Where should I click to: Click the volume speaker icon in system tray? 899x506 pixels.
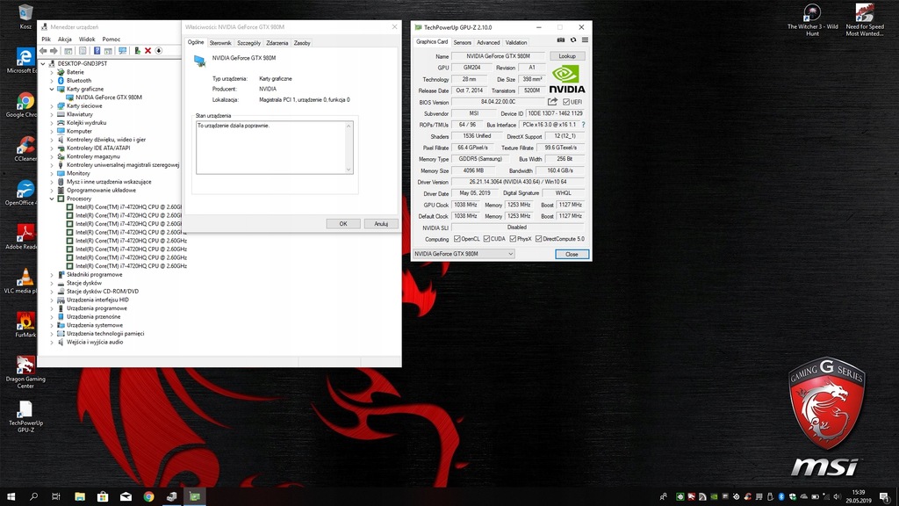(x=837, y=497)
